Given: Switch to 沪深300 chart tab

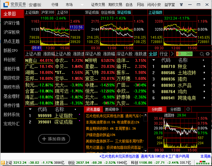Looking at the screenshot, I should (x=48, y=12).
